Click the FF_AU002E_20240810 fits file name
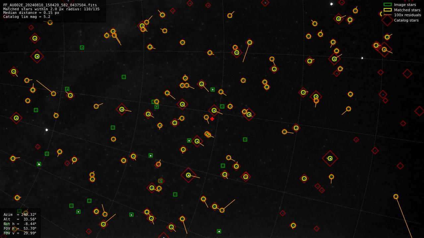 point(50,5)
